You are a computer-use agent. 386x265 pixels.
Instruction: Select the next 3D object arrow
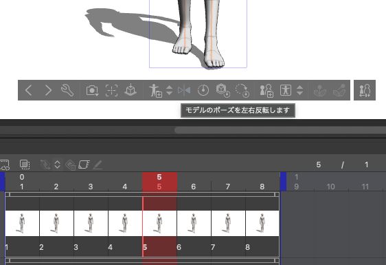coord(49,90)
